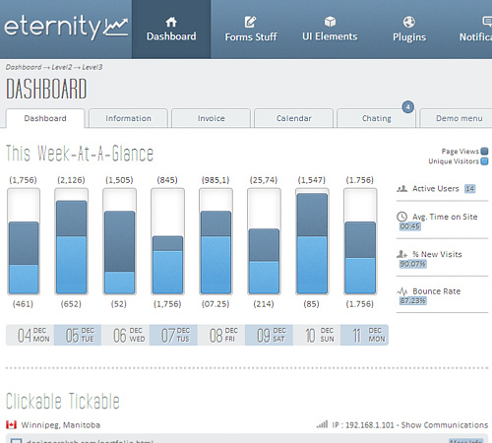Click the Forms Stuff pencil icon
This screenshot has height=443, width=492.
pos(251,22)
